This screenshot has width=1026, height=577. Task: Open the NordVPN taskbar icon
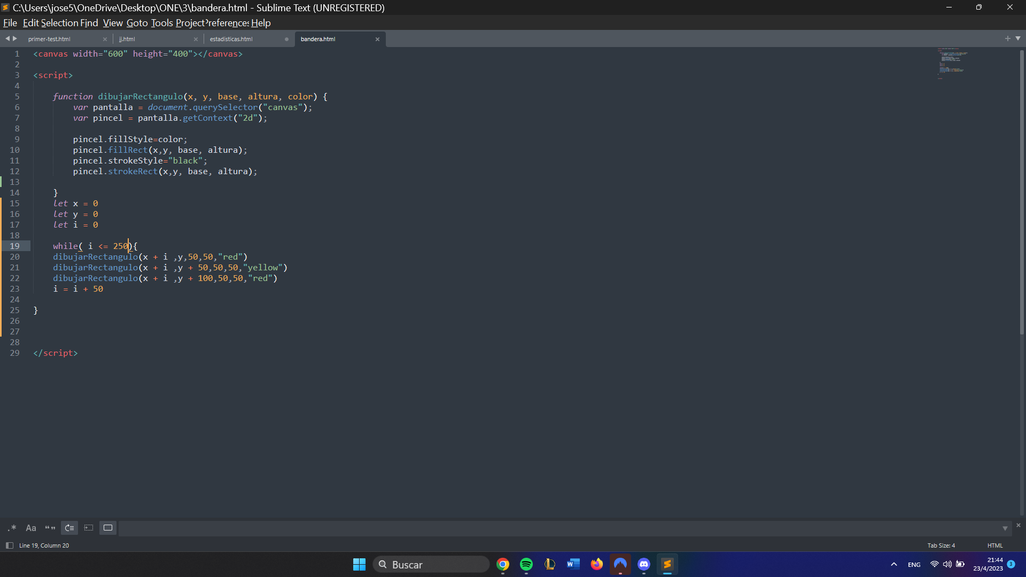pos(620,564)
